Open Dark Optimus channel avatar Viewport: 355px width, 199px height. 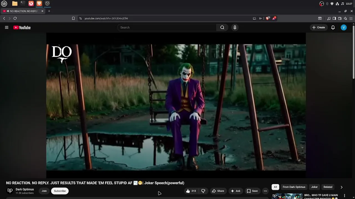pyautogui.click(x=10, y=191)
